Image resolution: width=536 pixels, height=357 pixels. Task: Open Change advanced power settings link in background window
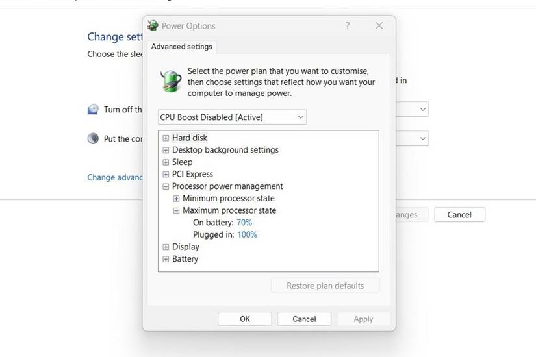[x=115, y=177]
